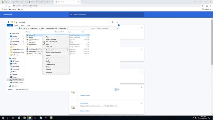Choose Edit with Notepad++ entry
This screenshot has height=120, width=213.
[52, 42]
